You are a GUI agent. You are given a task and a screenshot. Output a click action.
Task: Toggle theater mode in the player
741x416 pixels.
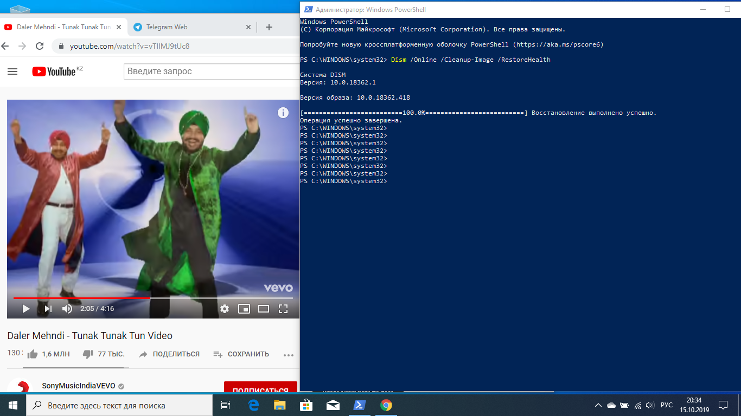pyautogui.click(x=264, y=309)
